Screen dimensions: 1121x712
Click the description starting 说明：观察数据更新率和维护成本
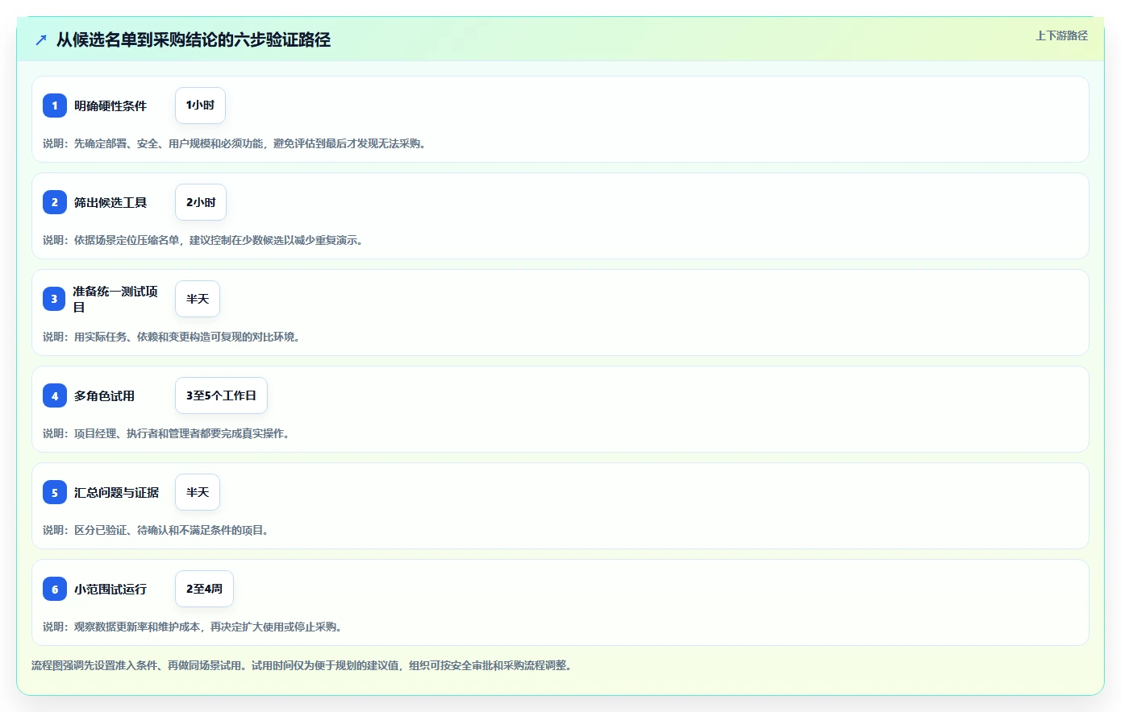193,627
